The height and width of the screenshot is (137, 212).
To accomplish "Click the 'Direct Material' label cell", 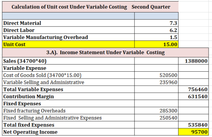I will tap(69, 23).
